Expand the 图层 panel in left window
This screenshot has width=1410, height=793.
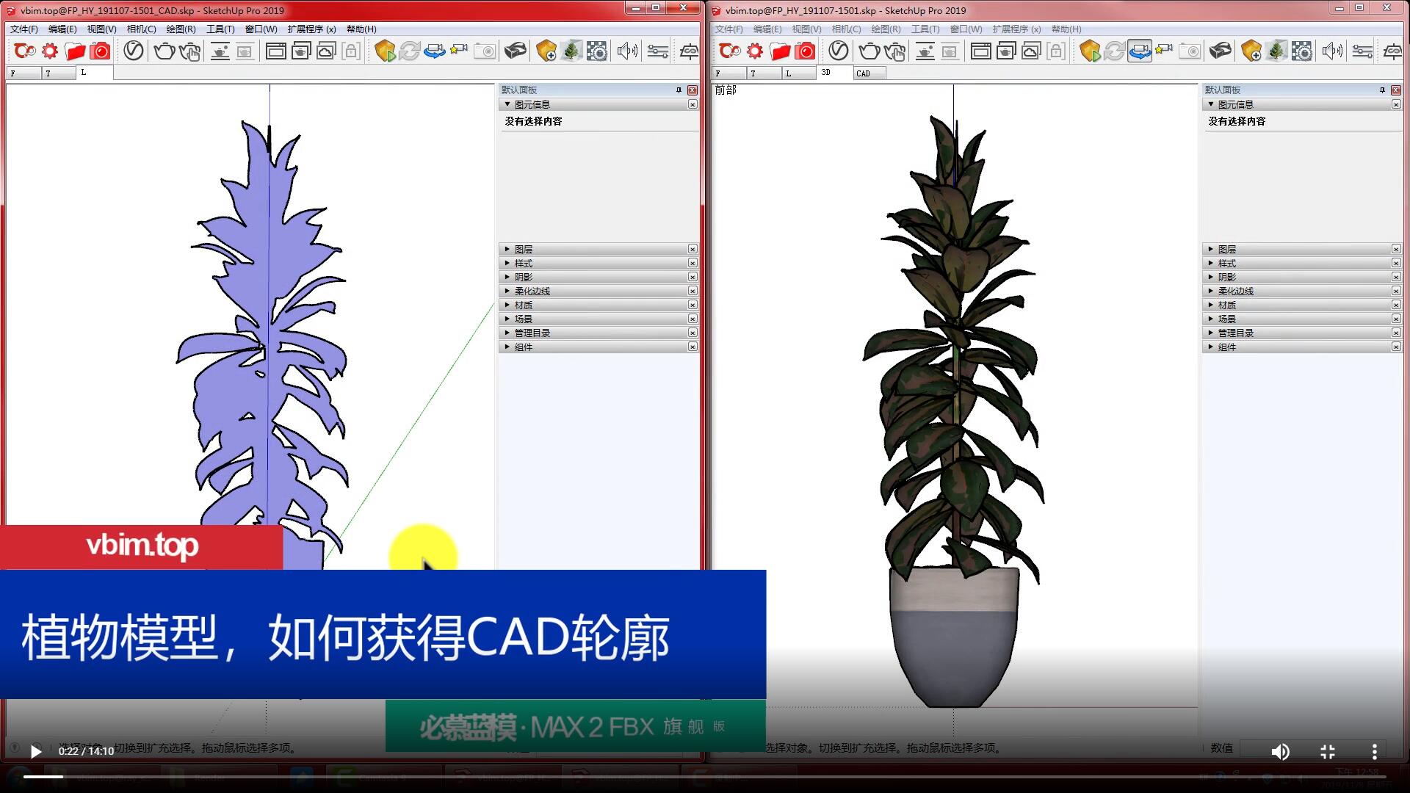(x=523, y=250)
